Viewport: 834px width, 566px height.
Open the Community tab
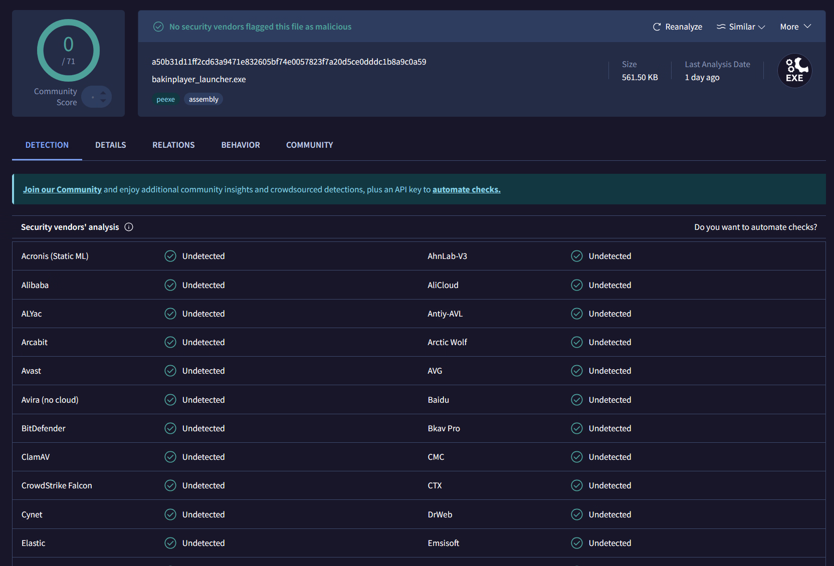click(309, 145)
